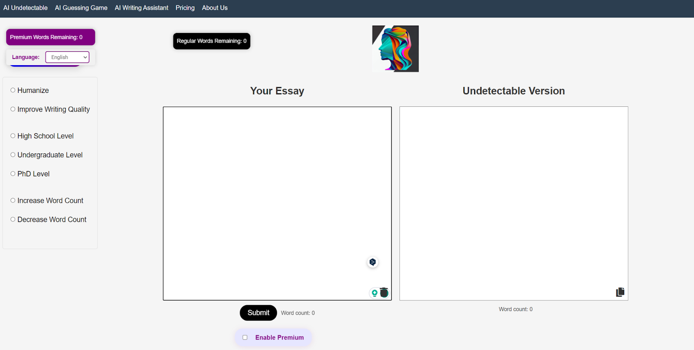Click the Regular Words Remaining badge
This screenshot has height=350, width=694.
[x=212, y=41]
